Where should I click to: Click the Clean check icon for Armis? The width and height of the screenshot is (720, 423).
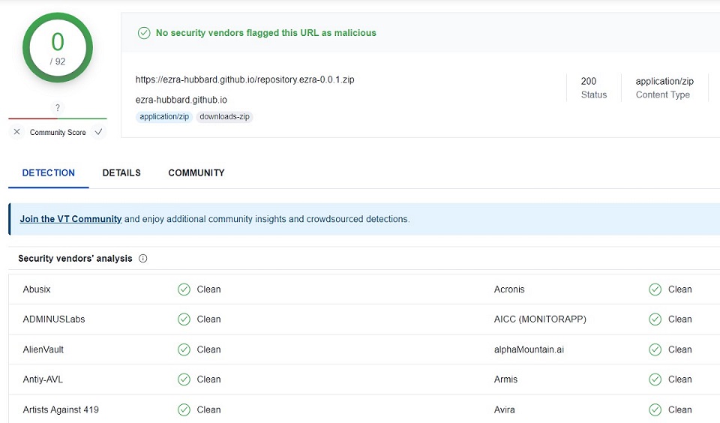(655, 379)
